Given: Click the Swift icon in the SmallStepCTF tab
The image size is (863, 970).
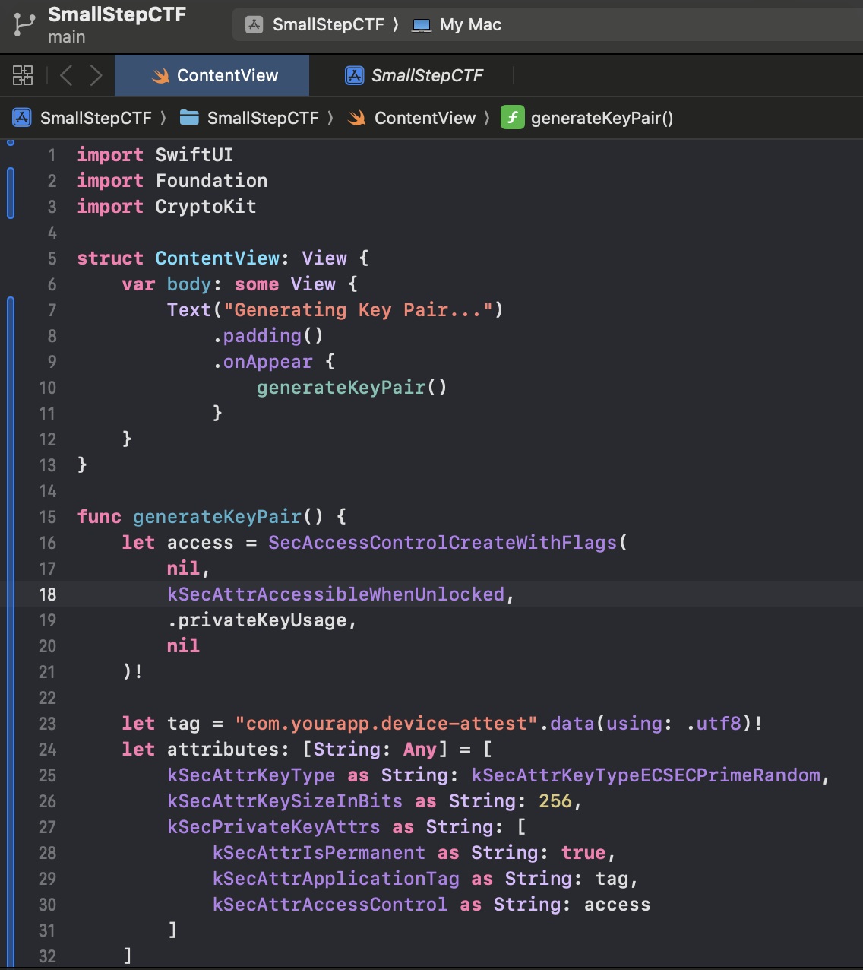Looking at the screenshot, I should (x=355, y=74).
